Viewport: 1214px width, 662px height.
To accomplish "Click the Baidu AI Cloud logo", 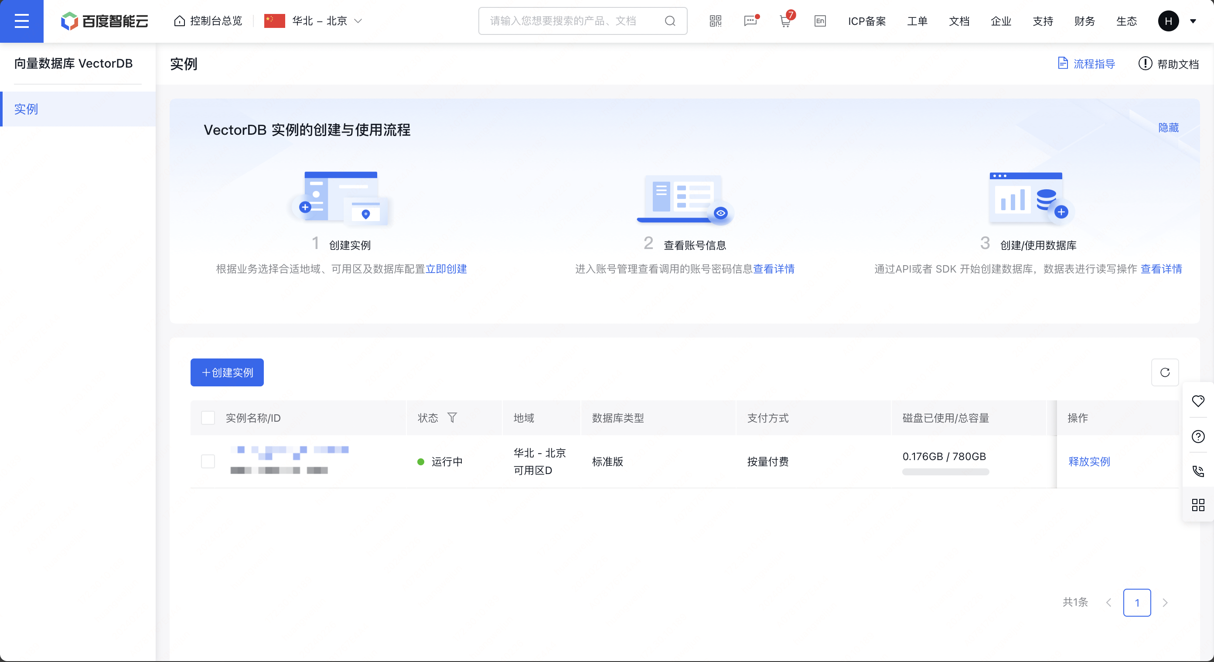I will click(105, 21).
